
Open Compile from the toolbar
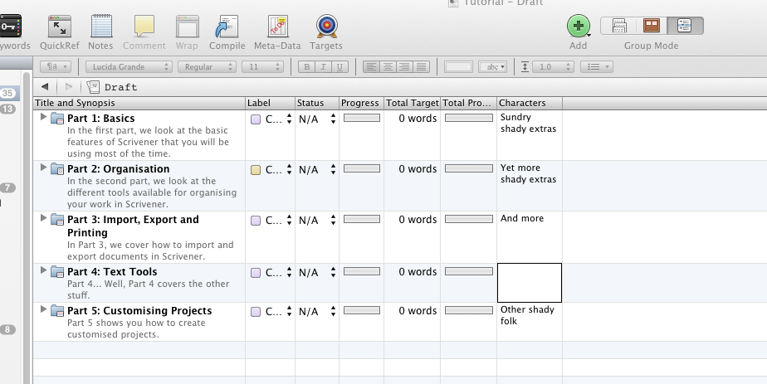227,27
